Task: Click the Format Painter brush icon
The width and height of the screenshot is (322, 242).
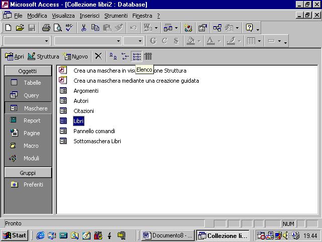Action: [119, 28]
